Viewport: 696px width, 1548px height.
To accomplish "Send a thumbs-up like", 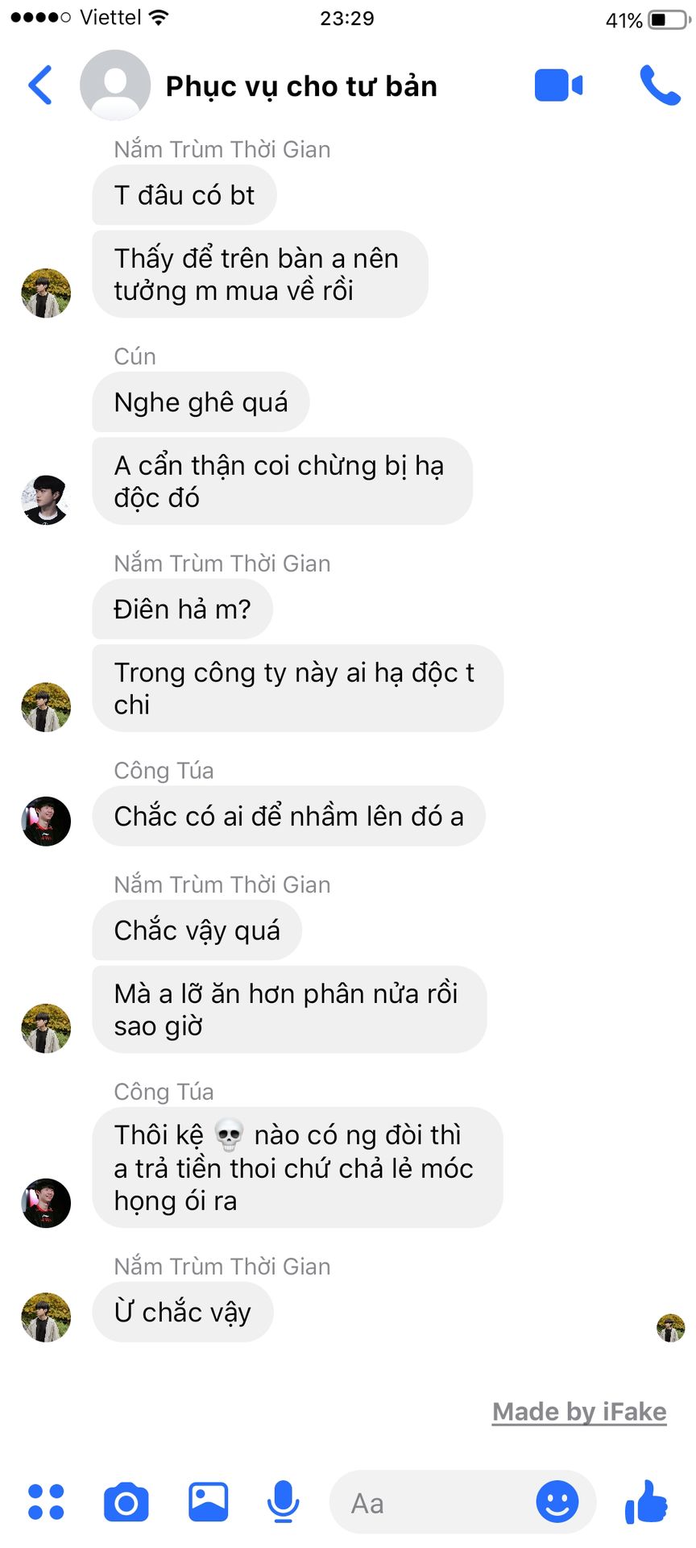I will 646,1501.
